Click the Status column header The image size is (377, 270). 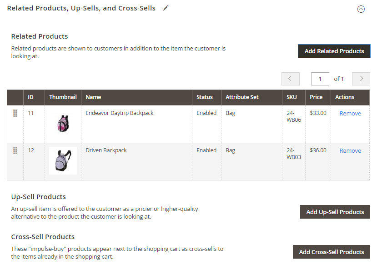205,97
